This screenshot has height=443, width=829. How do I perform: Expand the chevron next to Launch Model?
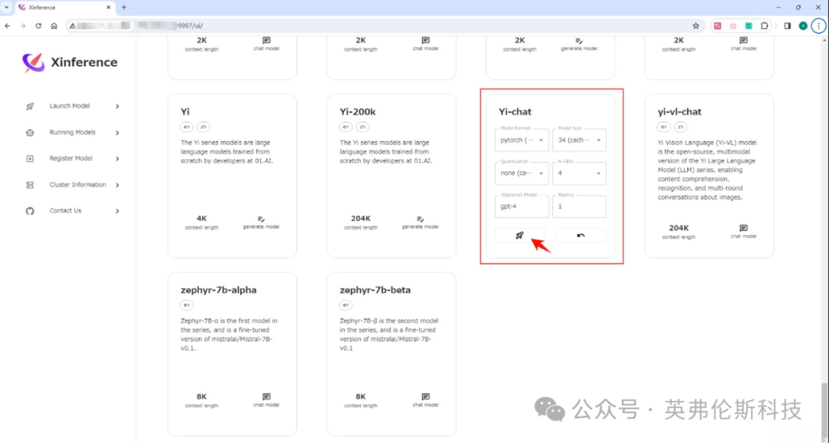(117, 106)
